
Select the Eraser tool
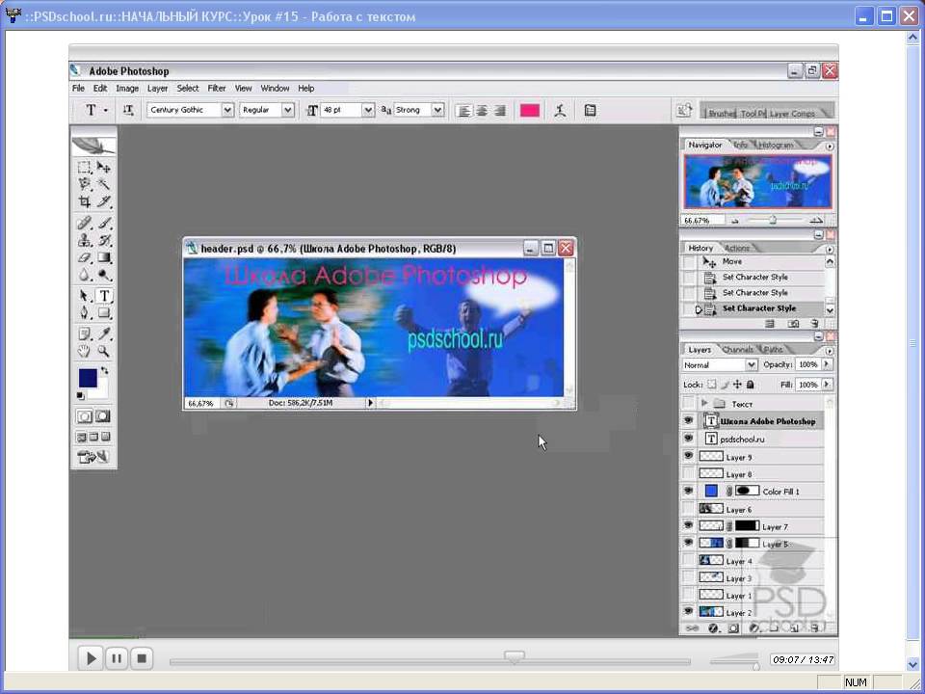click(85, 258)
